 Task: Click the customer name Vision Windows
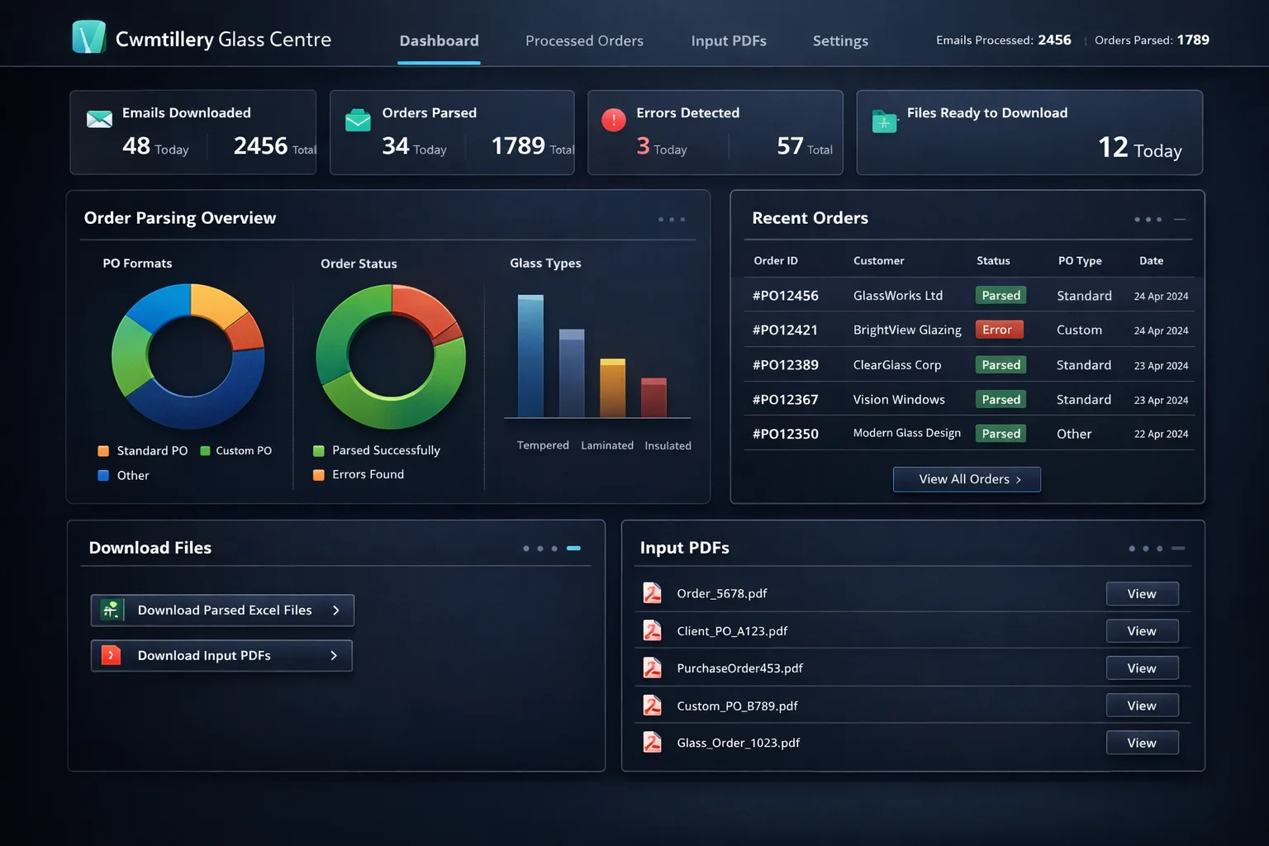pos(899,399)
